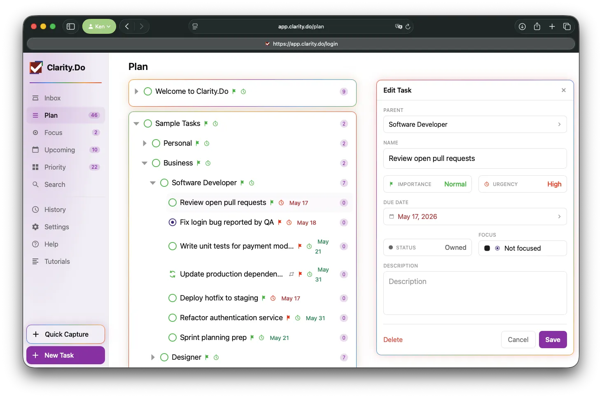Switch to the Priority view
Viewport: 602px width, 398px height.
(x=65, y=167)
